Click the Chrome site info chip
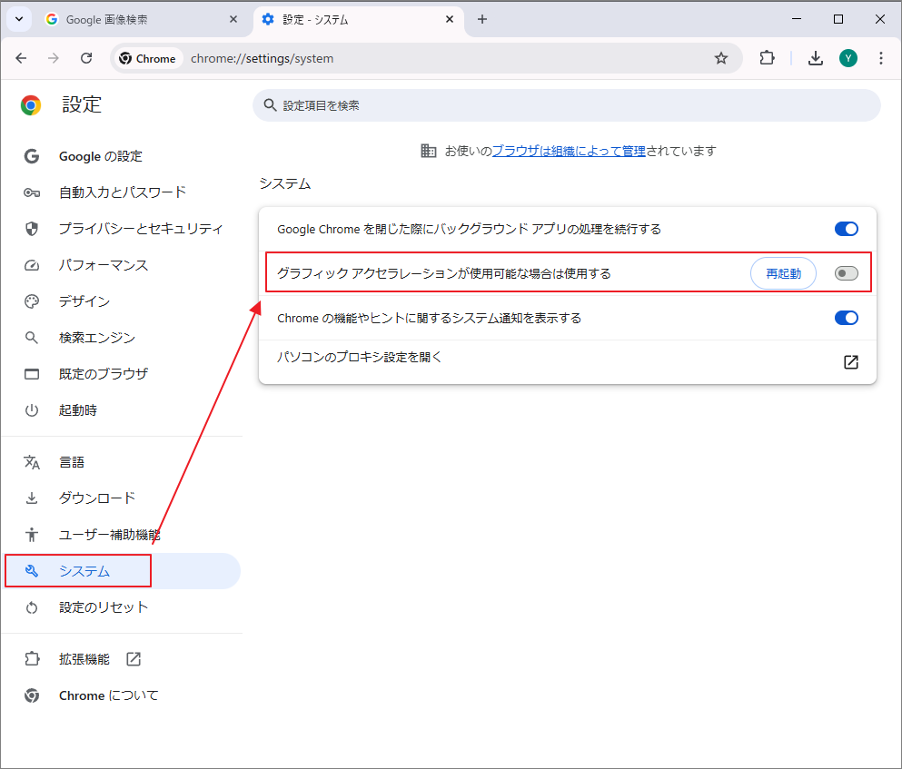This screenshot has width=902, height=769. pyautogui.click(x=148, y=59)
